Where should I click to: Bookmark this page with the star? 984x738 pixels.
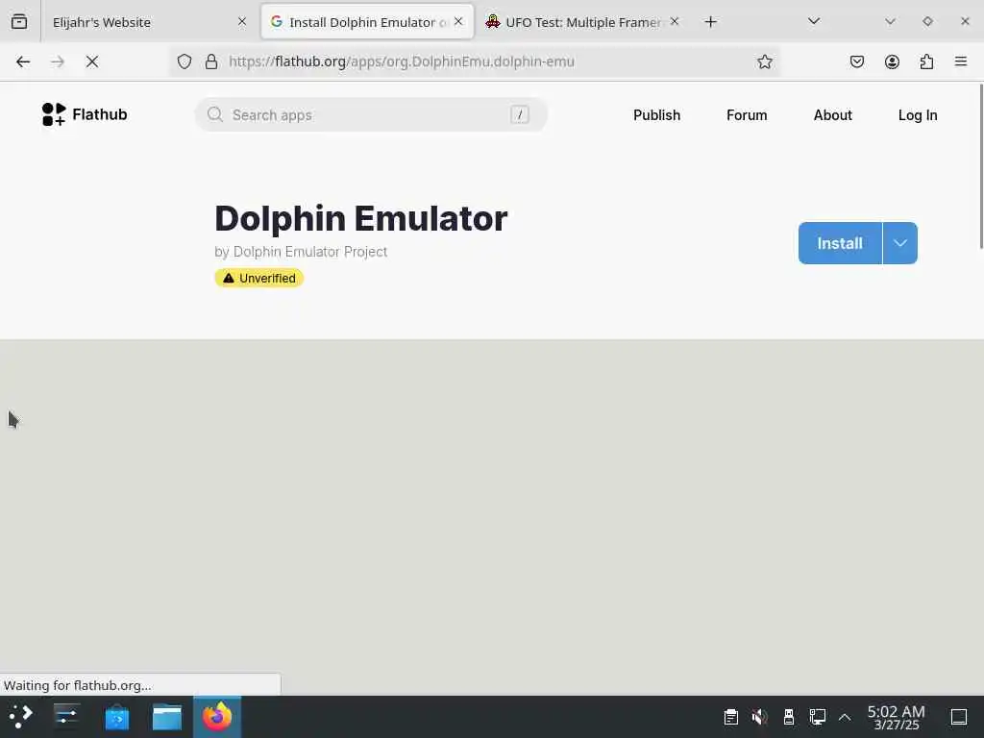click(x=764, y=61)
